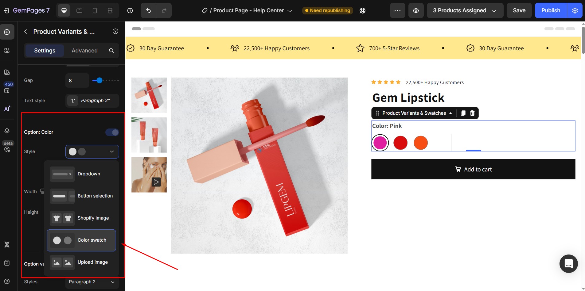Screen dimensions: 585x291
Task: Select the red color swatch variant
Action: tap(400, 143)
